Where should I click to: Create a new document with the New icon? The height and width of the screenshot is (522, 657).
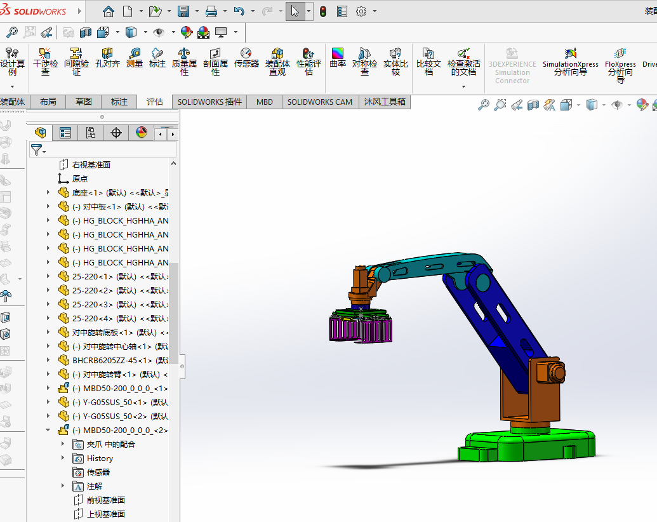point(128,11)
